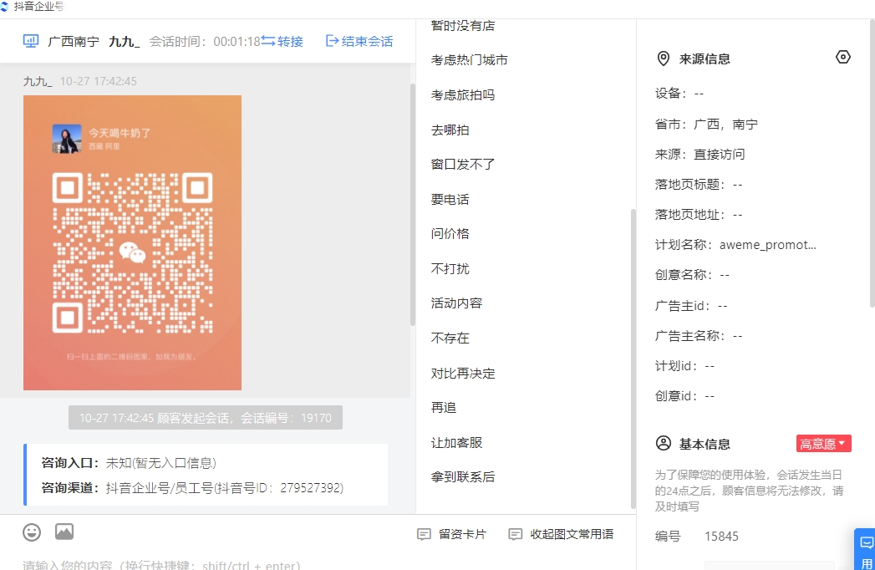Click the image upload icon
875x570 pixels.
click(x=64, y=532)
